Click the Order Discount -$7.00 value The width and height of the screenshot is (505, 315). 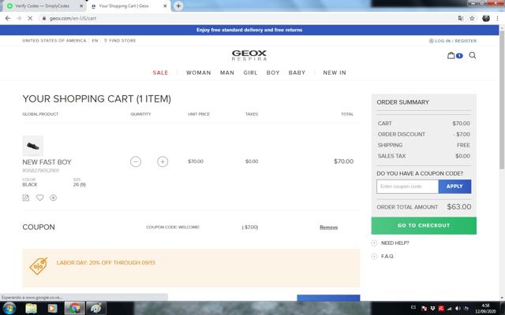coord(462,135)
